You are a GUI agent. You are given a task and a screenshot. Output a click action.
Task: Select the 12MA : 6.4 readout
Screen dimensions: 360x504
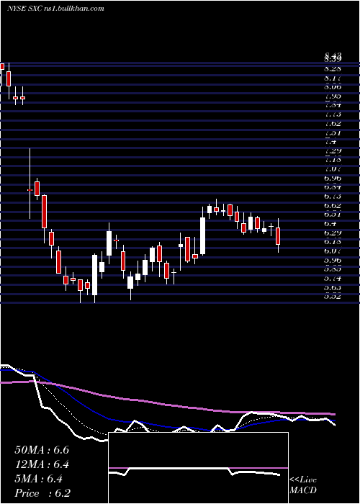(x=42, y=464)
